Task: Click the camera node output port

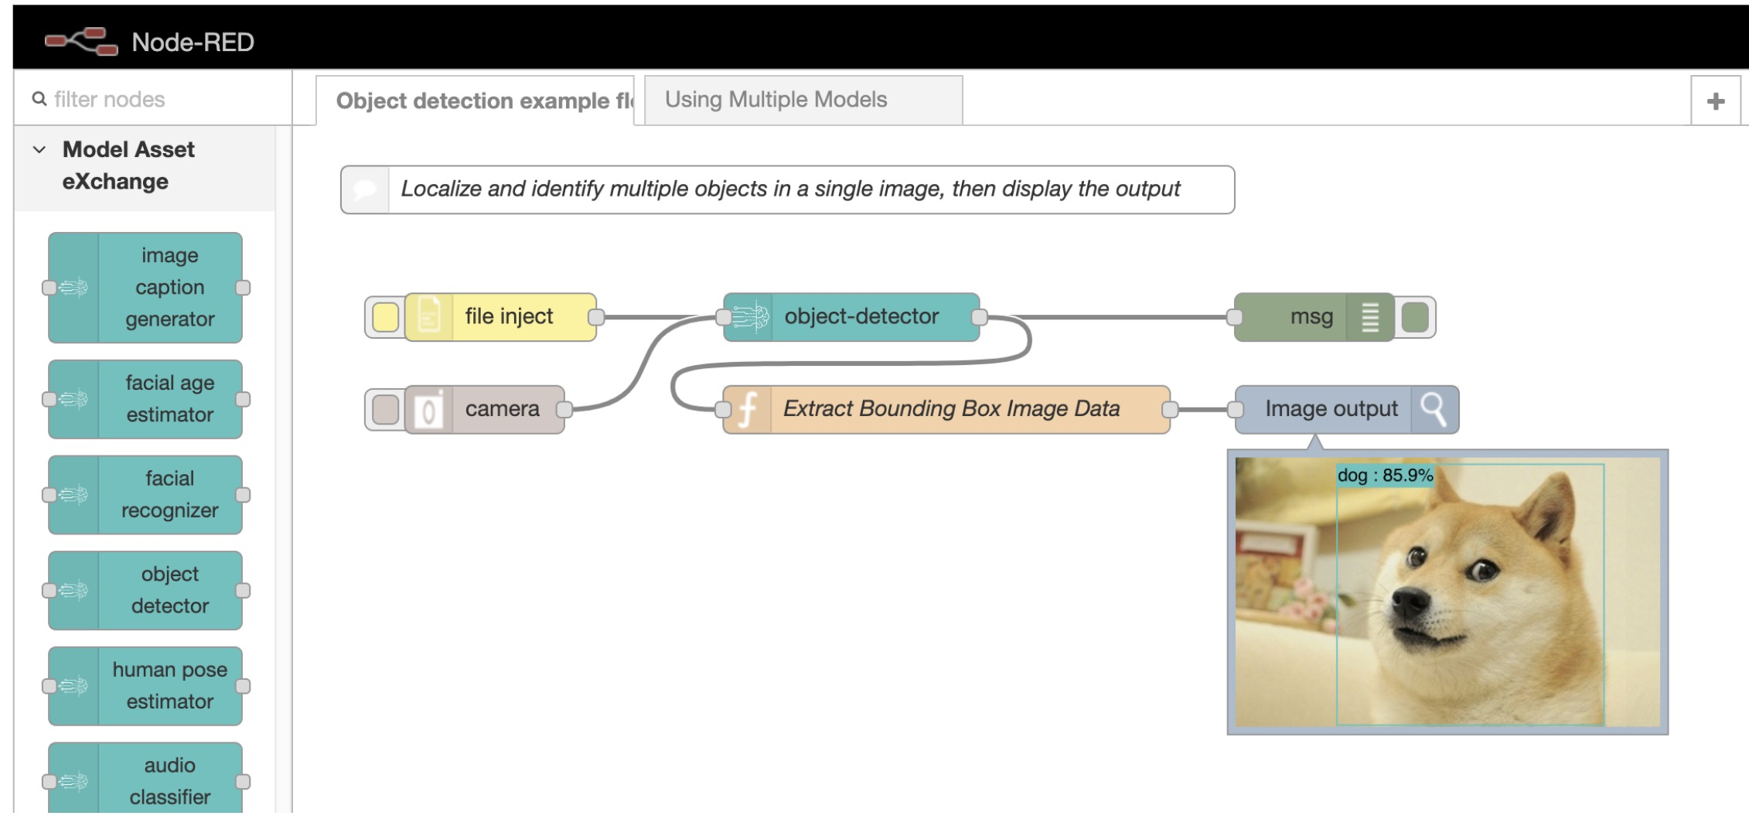Action: [564, 409]
